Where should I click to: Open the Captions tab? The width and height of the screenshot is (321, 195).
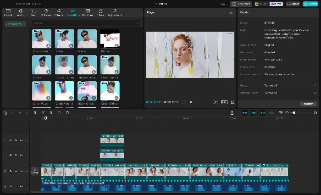tap(88, 13)
